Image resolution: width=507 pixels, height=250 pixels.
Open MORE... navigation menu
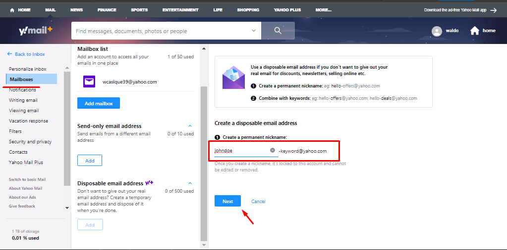pyautogui.click(x=323, y=10)
